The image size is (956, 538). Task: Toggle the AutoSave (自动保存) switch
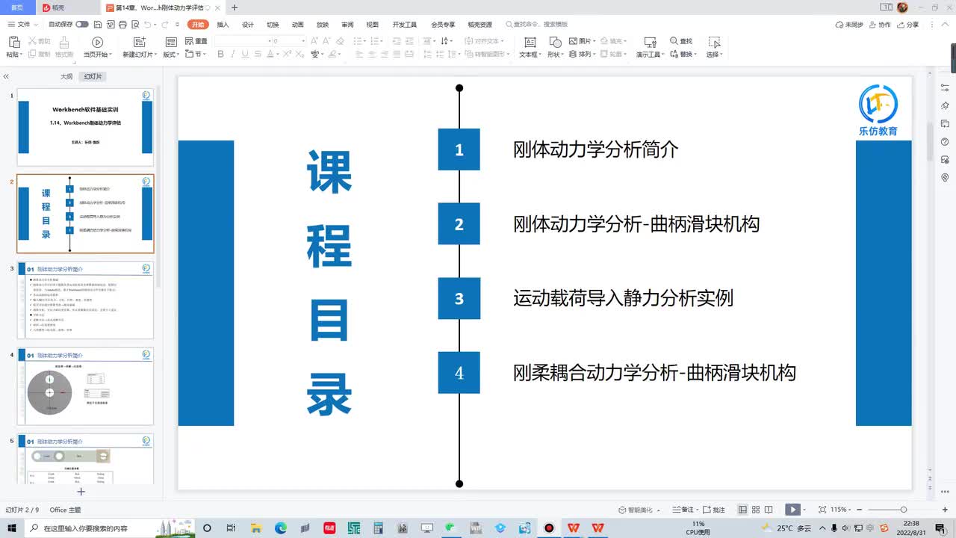point(82,25)
